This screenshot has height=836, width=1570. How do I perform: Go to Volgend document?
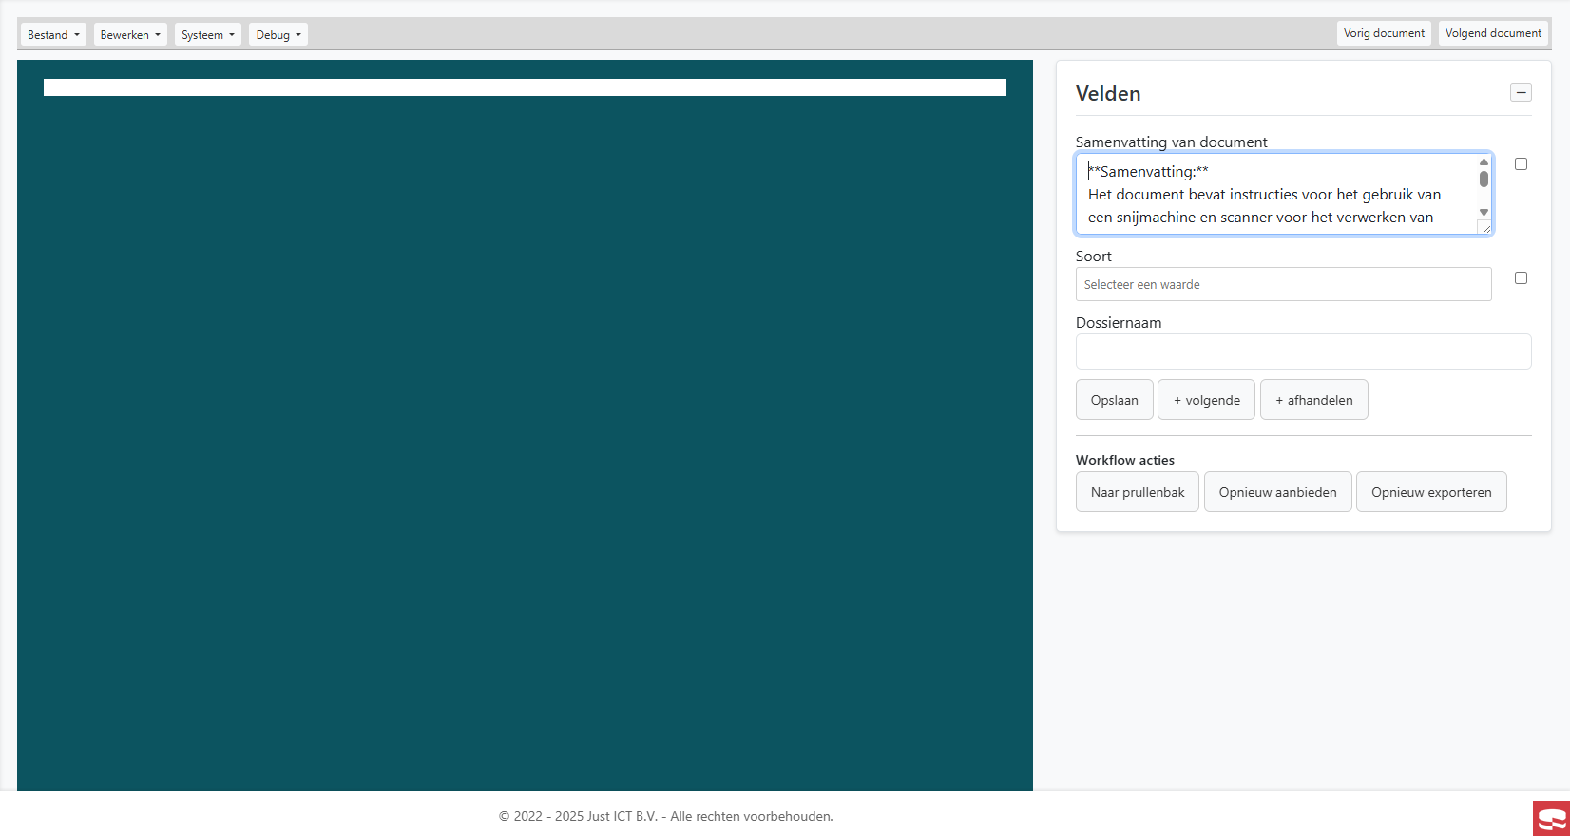point(1493,33)
